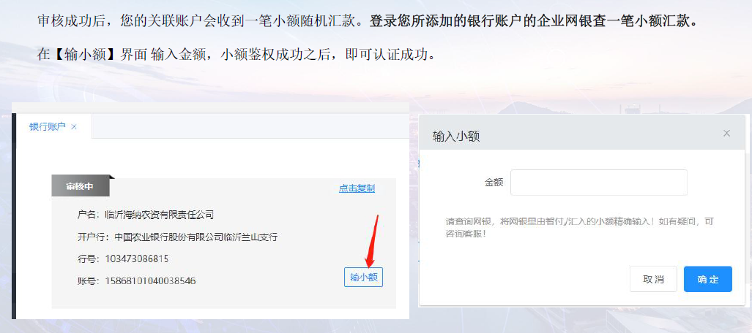The image size is (752, 333).
Task: Confirm with the 确定 button
Action: [708, 279]
